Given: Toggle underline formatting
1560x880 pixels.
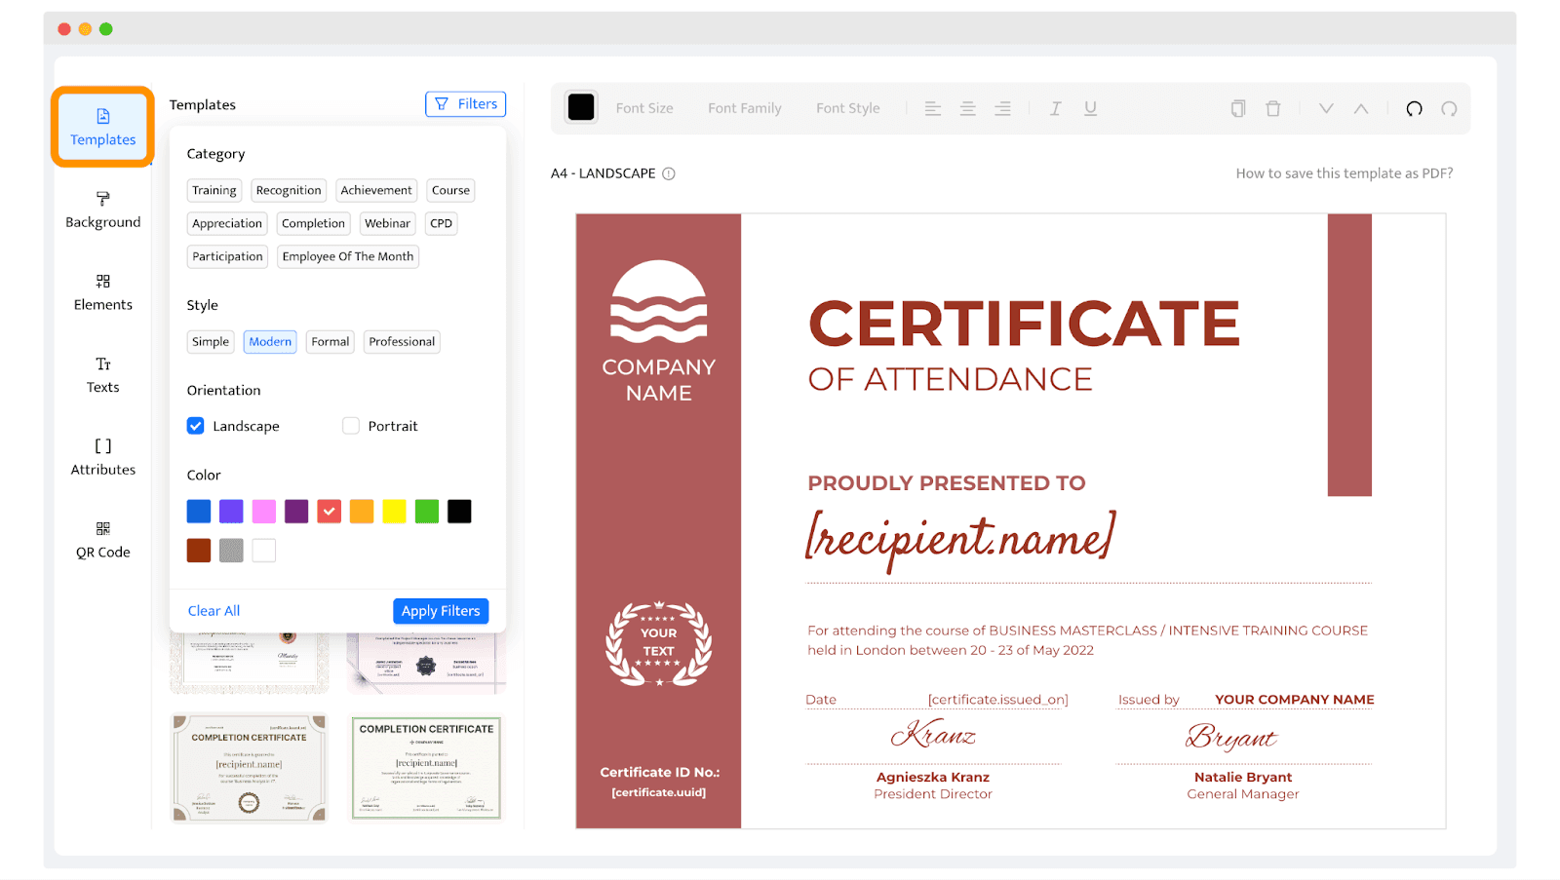Looking at the screenshot, I should 1090,108.
